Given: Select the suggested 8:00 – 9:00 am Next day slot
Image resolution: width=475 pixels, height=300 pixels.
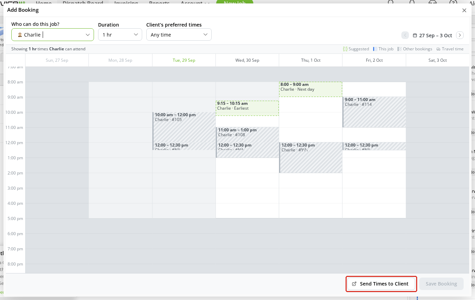Looking at the screenshot, I should click(x=310, y=89).
